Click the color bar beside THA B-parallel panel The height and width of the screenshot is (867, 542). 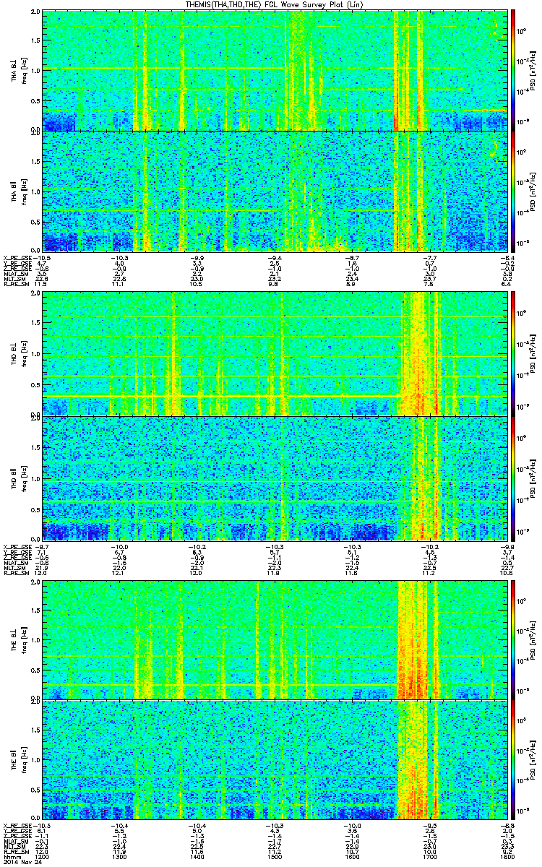(512, 191)
